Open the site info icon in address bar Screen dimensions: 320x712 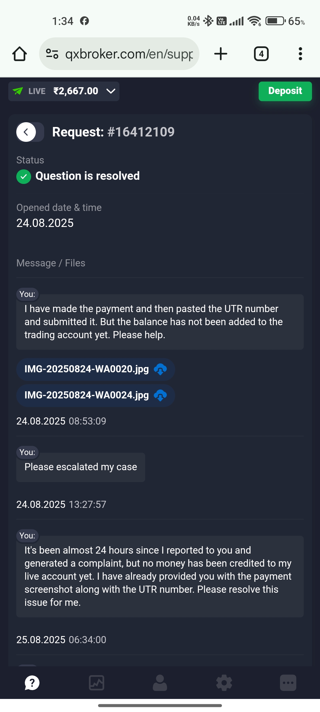[52, 54]
